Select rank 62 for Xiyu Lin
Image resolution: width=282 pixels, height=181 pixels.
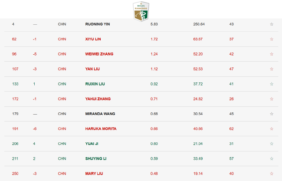tap(14, 39)
